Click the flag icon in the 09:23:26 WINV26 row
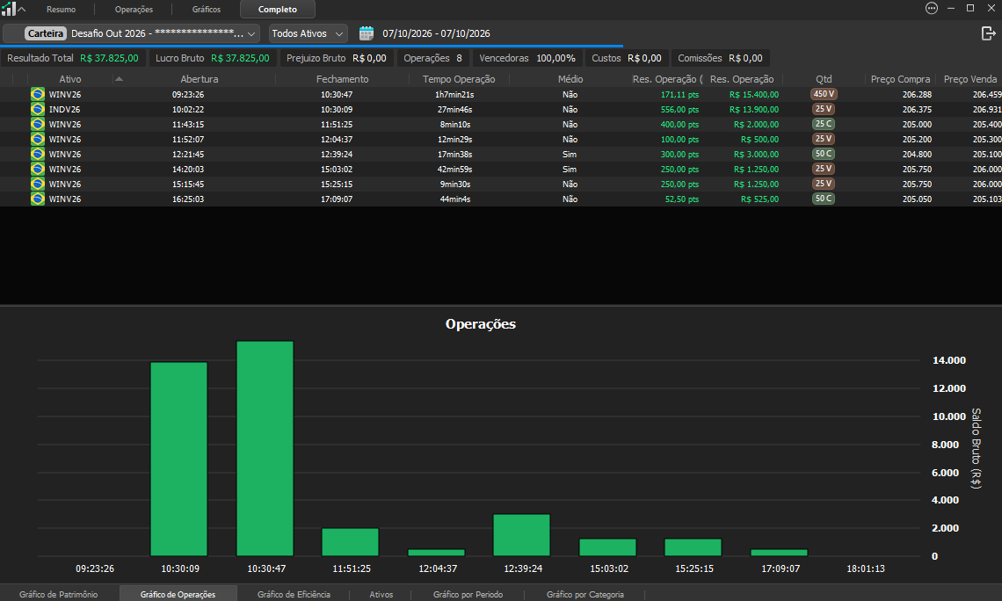This screenshot has height=601, width=1002. click(38, 95)
